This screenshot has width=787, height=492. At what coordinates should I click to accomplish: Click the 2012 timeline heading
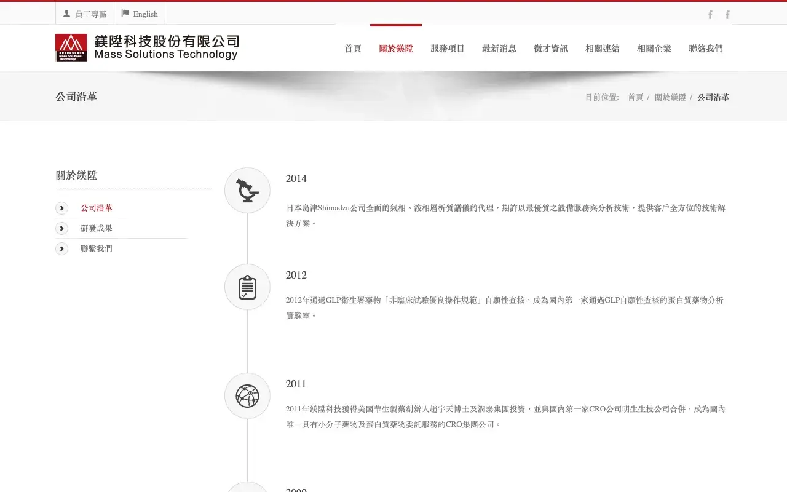click(296, 276)
